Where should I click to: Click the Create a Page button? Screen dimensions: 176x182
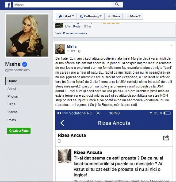tap(19, 131)
